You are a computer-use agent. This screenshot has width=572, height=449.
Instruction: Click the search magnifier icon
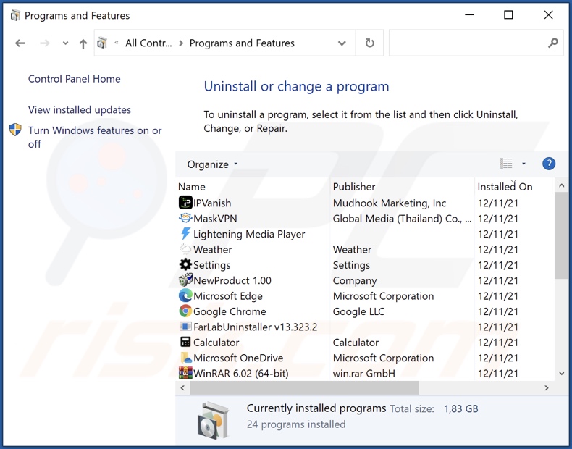[552, 43]
